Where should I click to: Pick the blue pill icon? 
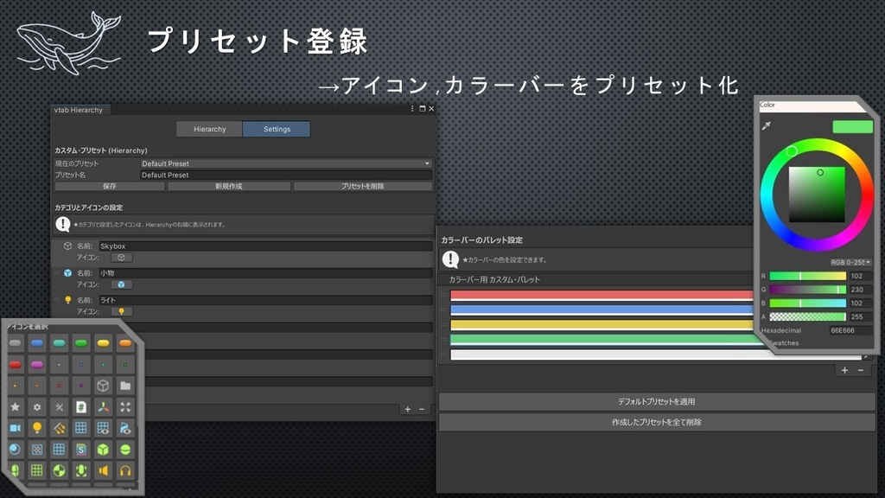click(37, 342)
